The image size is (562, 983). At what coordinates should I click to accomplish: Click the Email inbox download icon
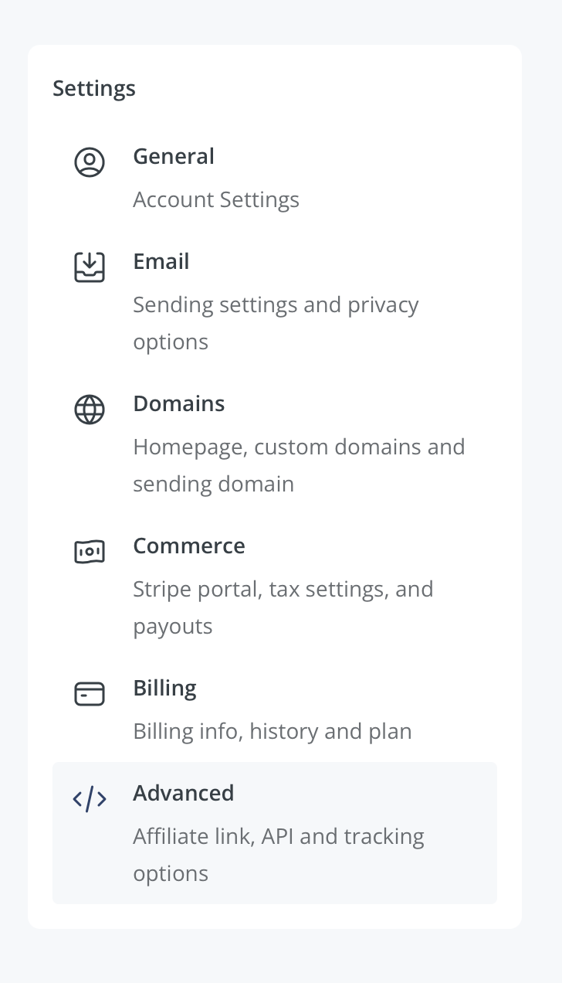click(x=90, y=267)
